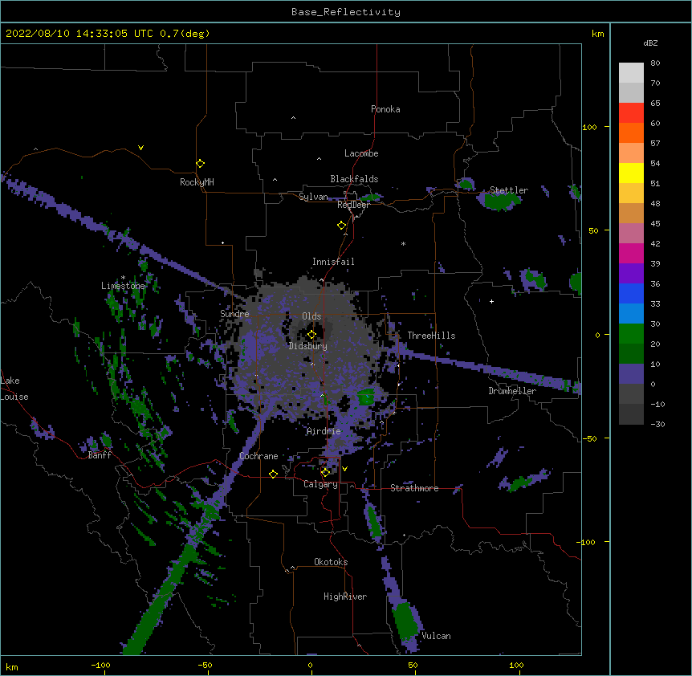
Task: Click the HighRiver label
Action: tap(345, 597)
